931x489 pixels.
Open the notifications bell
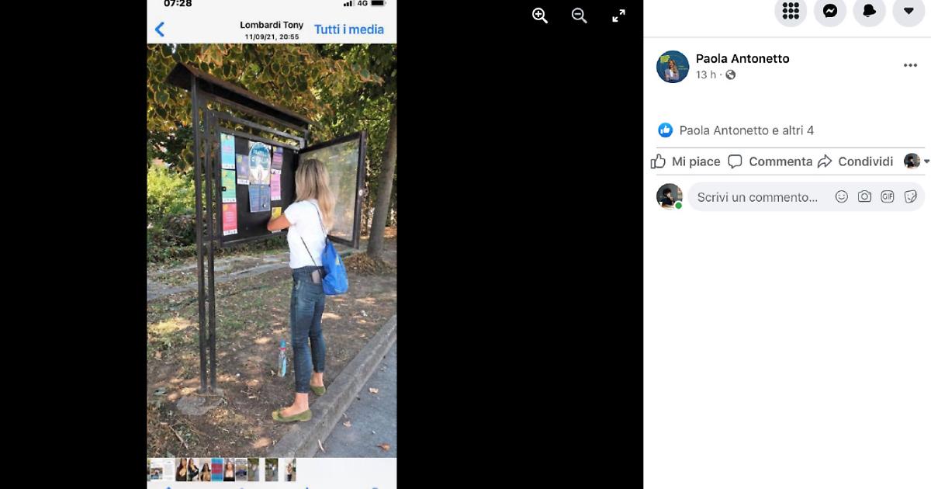point(869,11)
